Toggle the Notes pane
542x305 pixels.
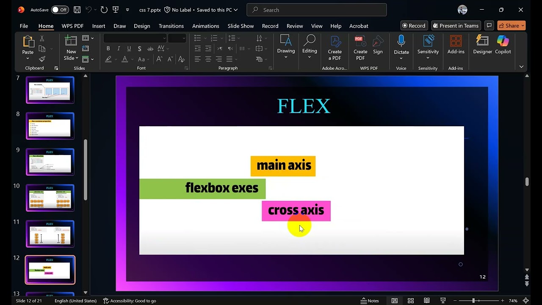pyautogui.click(x=370, y=301)
